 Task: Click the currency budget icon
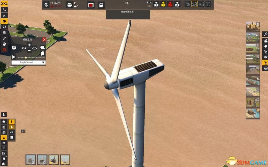point(46,5)
